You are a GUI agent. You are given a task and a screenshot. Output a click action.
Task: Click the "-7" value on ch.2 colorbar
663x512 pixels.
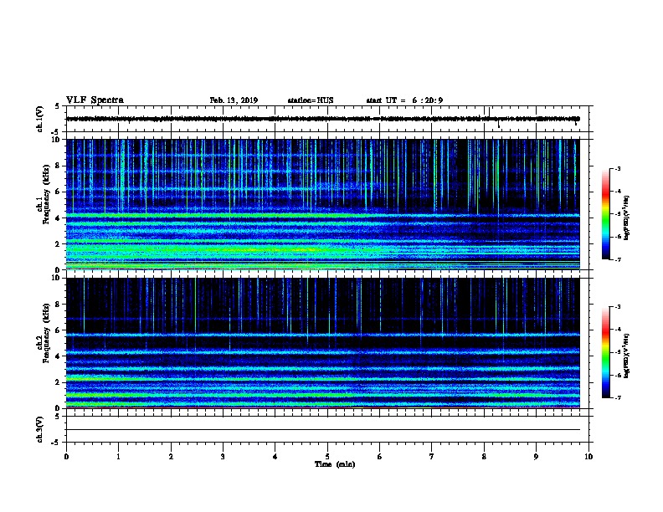pos(618,398)
